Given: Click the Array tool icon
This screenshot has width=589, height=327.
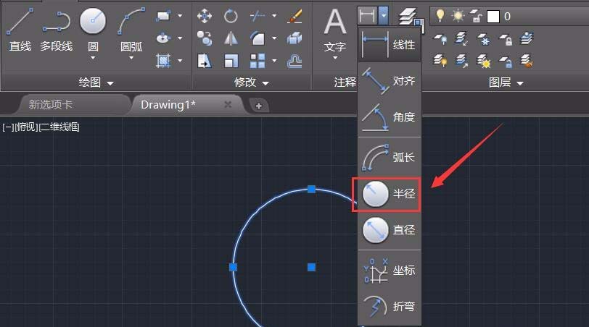Looking at the screenshot, I should [x=258, y=61].
